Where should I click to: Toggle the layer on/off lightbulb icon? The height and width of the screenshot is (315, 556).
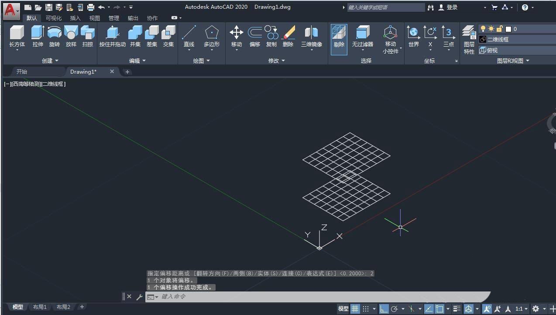pos(483,29)
